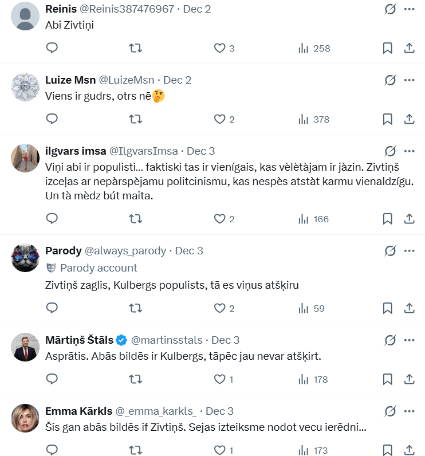The image size is (425, 456).
Task: Open more options menu on Parody's tweet
Action: click(x=409, y=251)
